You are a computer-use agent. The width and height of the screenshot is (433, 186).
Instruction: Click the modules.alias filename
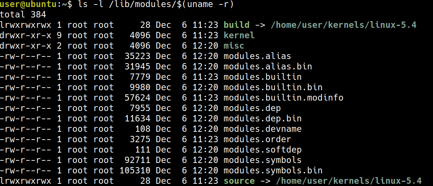pyautogui.click(x=257, y=56)
